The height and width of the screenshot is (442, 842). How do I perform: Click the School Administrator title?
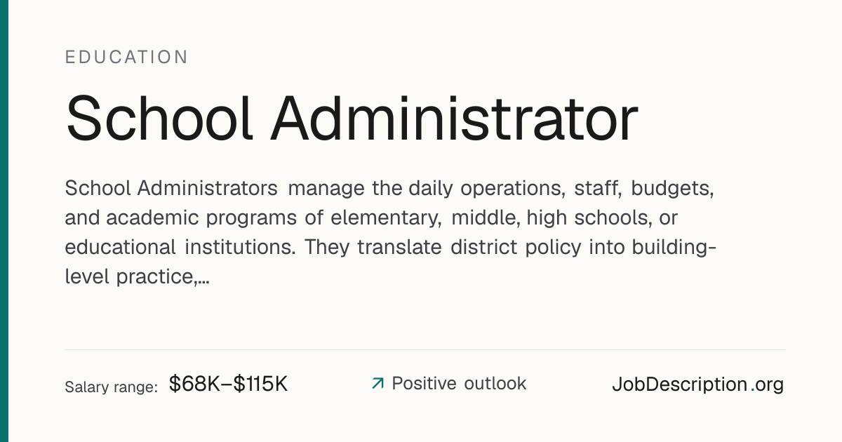pyautogui.click(x=352, y=118)
